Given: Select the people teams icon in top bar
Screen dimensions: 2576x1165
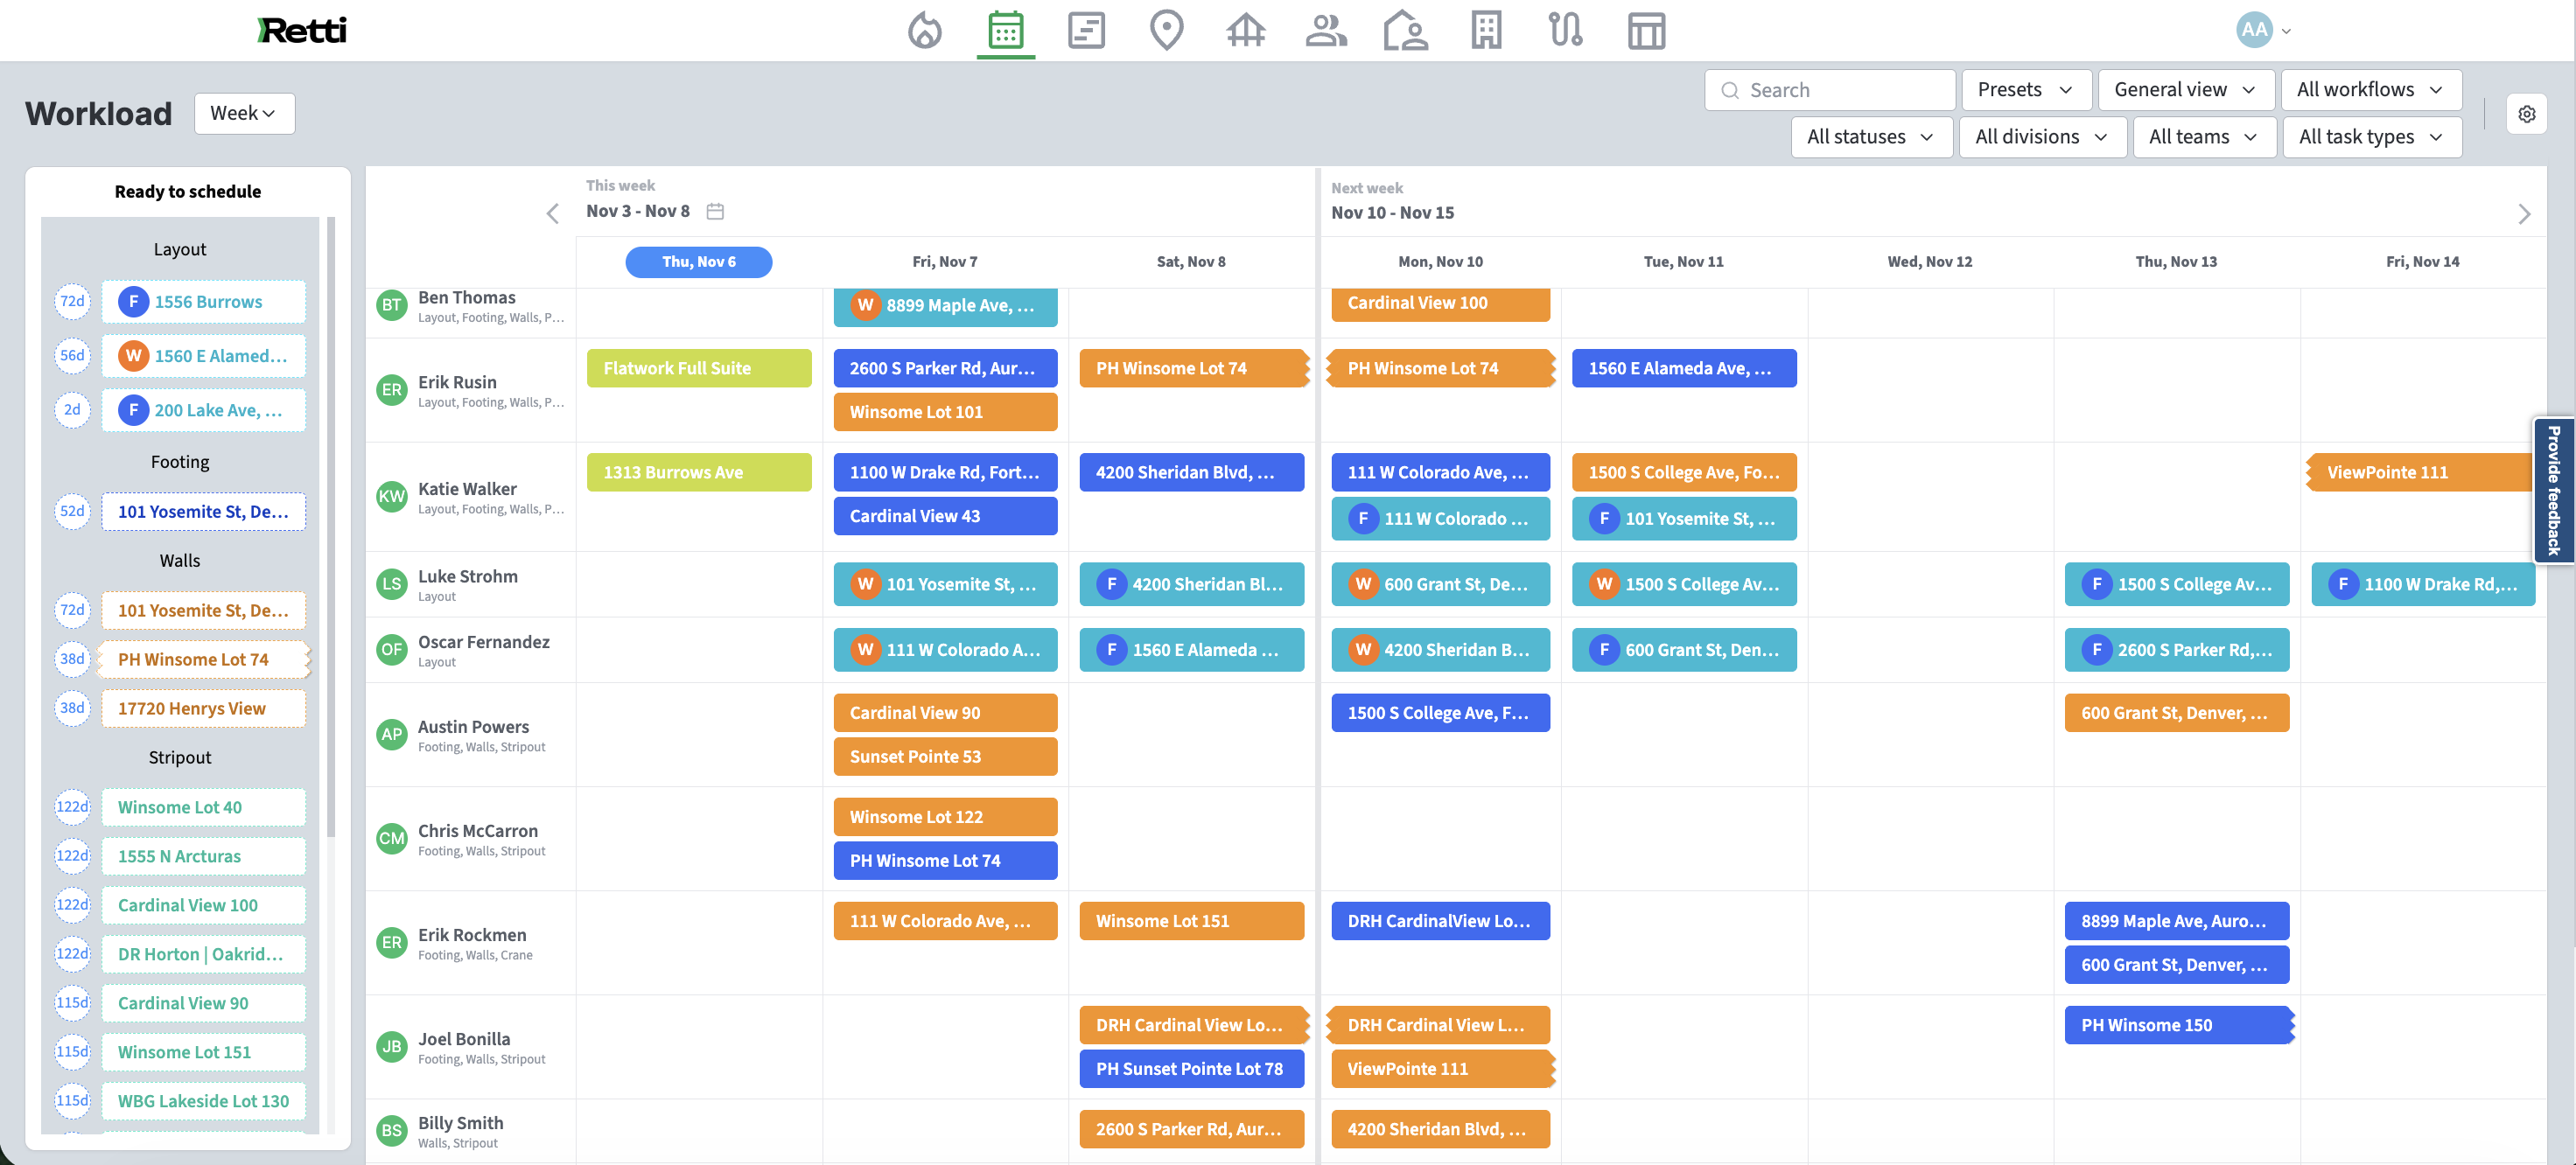Looking at the screenshot, I should pyautogui.click(x=1325, y=30).
